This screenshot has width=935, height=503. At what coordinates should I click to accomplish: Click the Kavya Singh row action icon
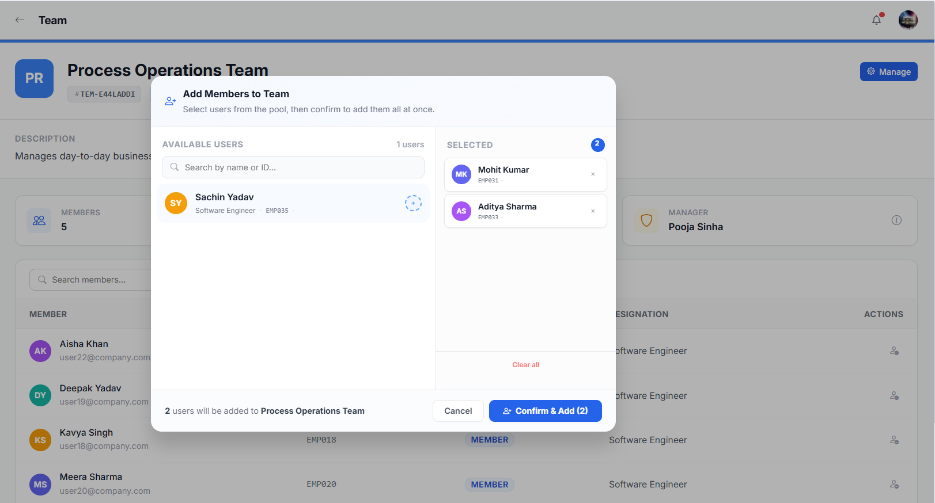pos(894,440)
